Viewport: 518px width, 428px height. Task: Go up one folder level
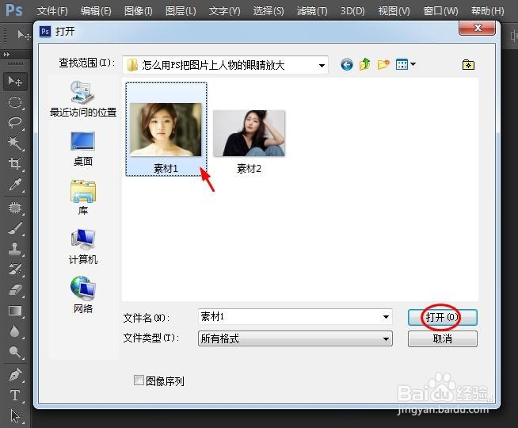point(364,64)
